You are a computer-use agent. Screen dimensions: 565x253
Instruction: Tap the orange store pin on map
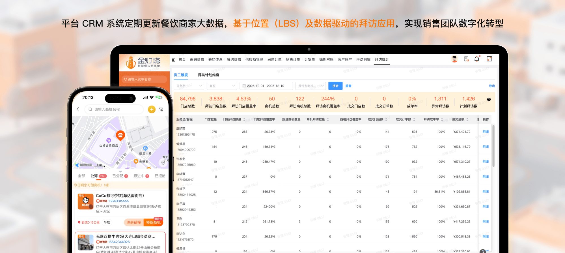pos(120,135)
